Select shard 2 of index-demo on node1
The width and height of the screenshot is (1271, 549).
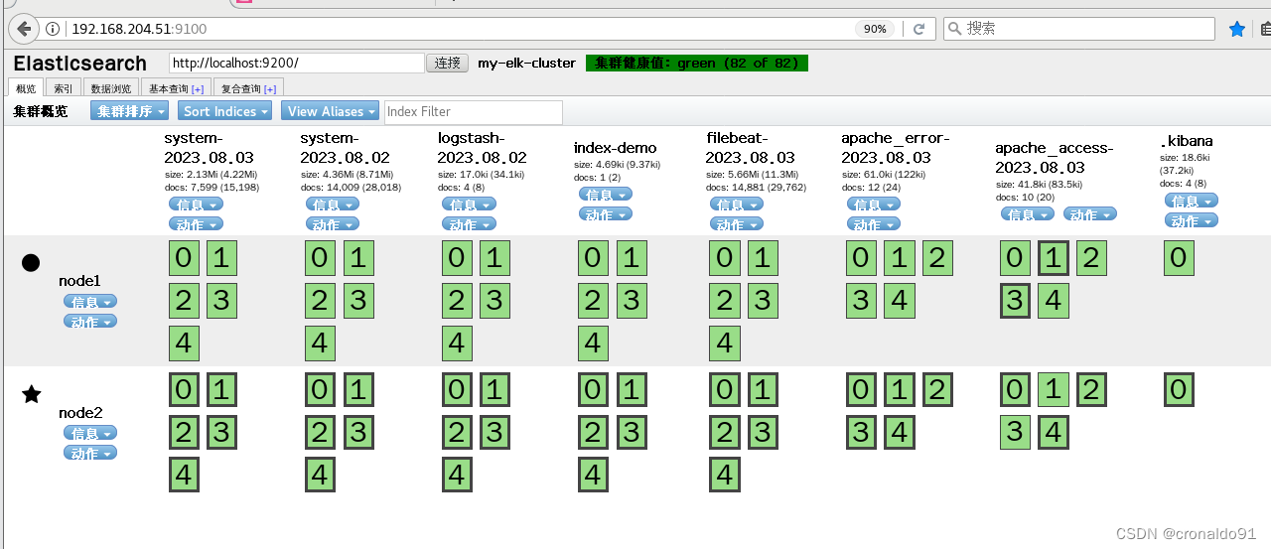[594, 301]
